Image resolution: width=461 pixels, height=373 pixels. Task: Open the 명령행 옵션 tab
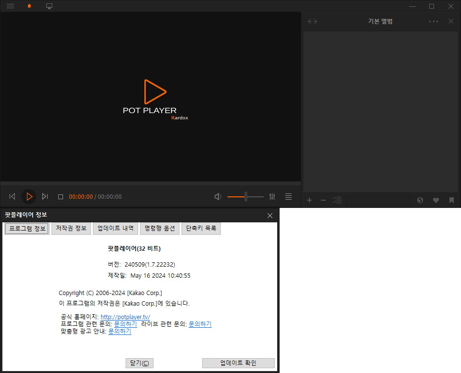[x=160, y=229]
